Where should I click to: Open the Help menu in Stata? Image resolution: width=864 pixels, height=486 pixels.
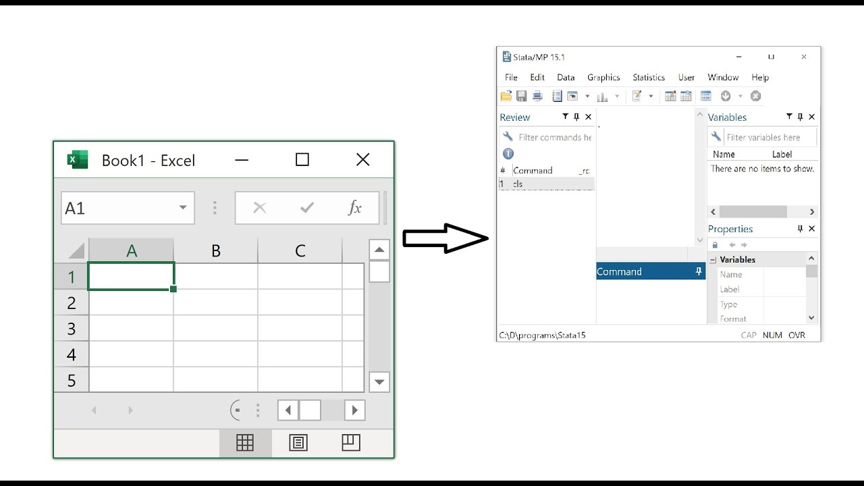pos(760,77)
